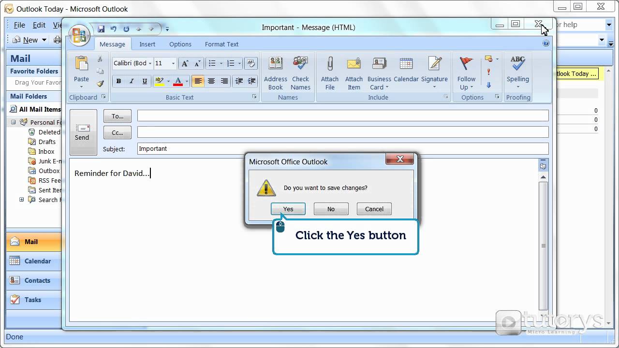Click the To... recipients button
This screenshot has height=348, width=619.
pos(118,116)
